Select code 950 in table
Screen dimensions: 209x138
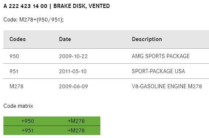[14, 56]
